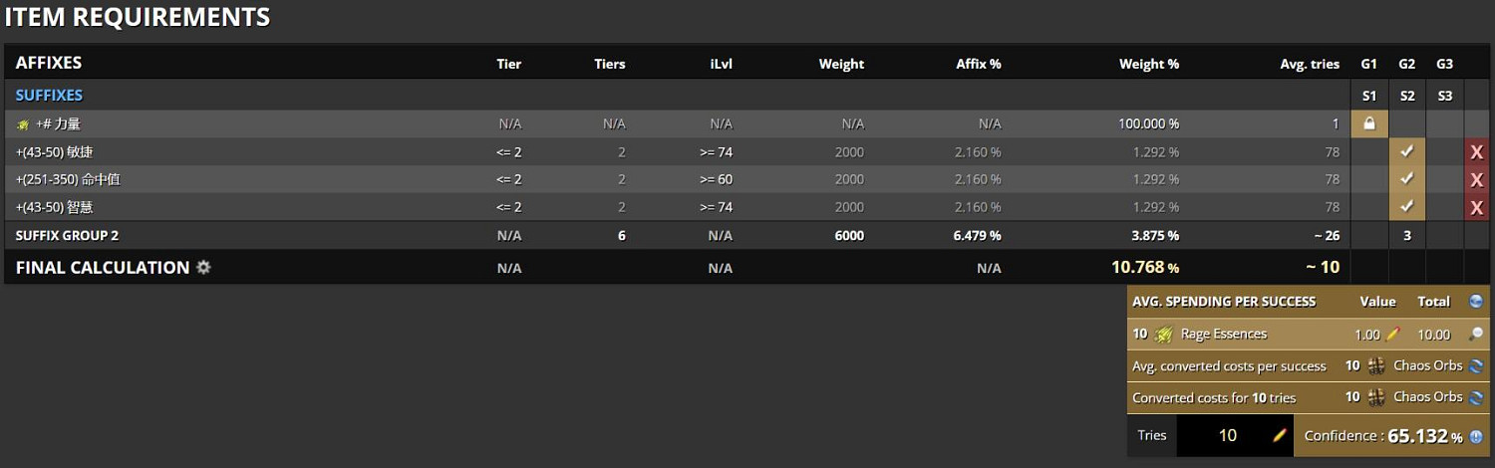Select the G3 group column header
The image size is (1495, 468).
tap(1444, 64)
